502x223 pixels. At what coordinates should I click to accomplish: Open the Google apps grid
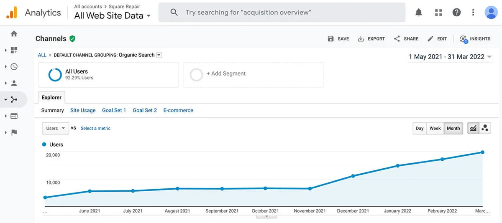pos(438,13)
